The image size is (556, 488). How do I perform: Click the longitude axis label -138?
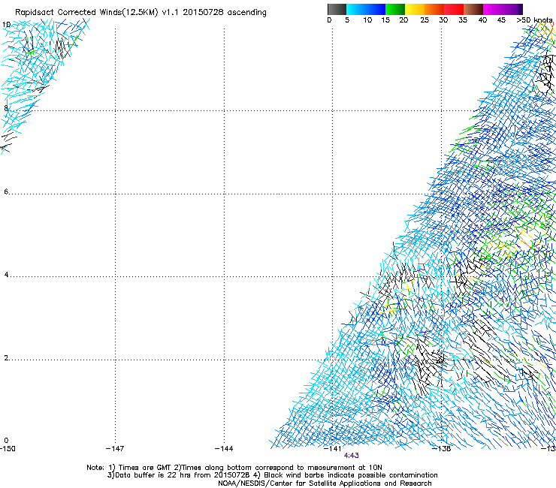[x=442, y=449]
